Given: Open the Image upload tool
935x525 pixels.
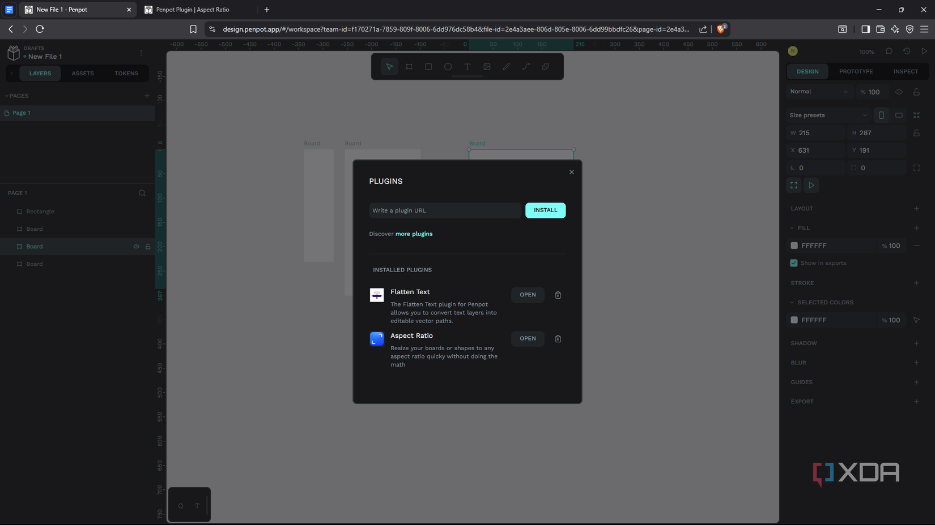Looking at the screenshot, I should pos(487,66).
